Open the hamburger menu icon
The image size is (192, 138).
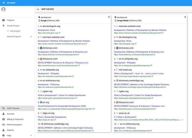pos(4,3)
